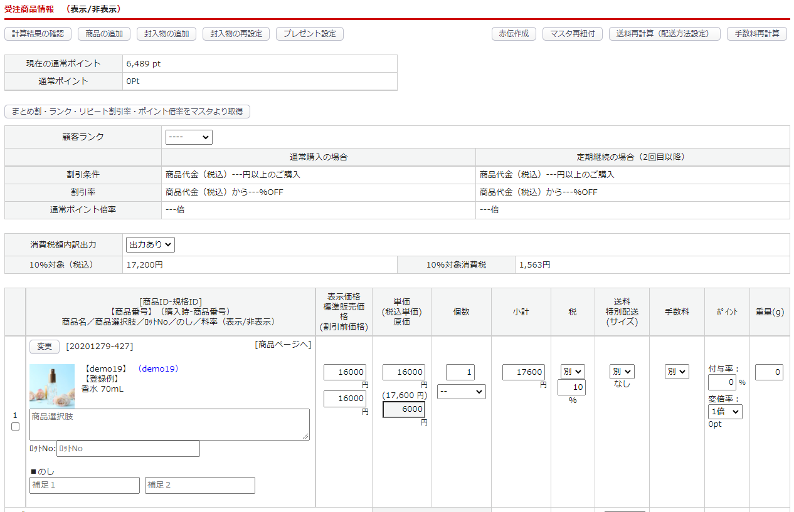Click the 手数料再計算 button

tap(756, 34)
